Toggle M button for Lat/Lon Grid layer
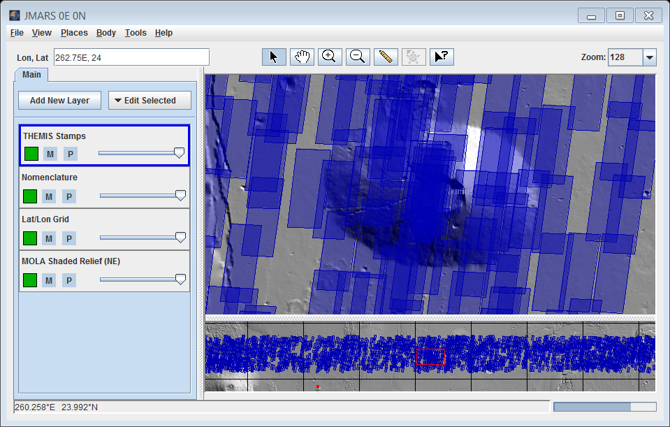This screenshot has width=670, height=427. [x=49, y=238]
